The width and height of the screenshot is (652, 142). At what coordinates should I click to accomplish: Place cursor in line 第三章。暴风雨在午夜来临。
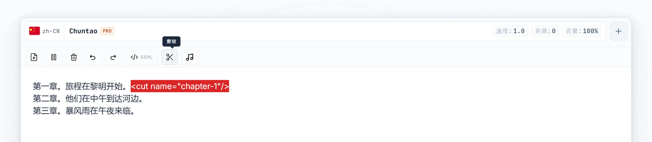coord(84,111)
